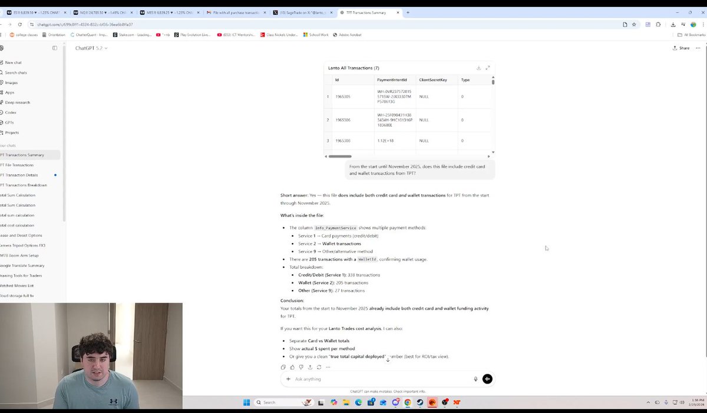
Task: Open Steam from the taskbar
Action: tap(419, 402)
